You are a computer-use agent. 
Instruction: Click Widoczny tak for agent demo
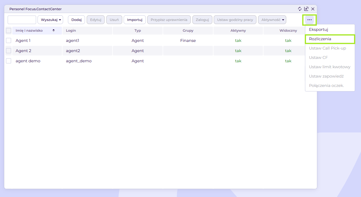point(288,61)
